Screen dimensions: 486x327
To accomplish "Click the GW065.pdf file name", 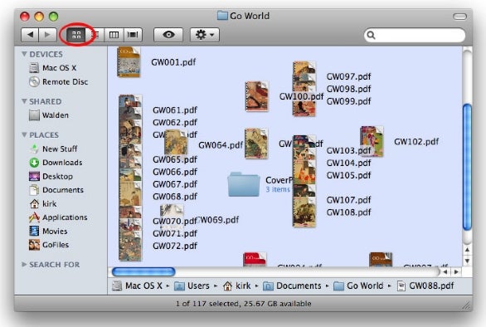I will coord(175,159).
